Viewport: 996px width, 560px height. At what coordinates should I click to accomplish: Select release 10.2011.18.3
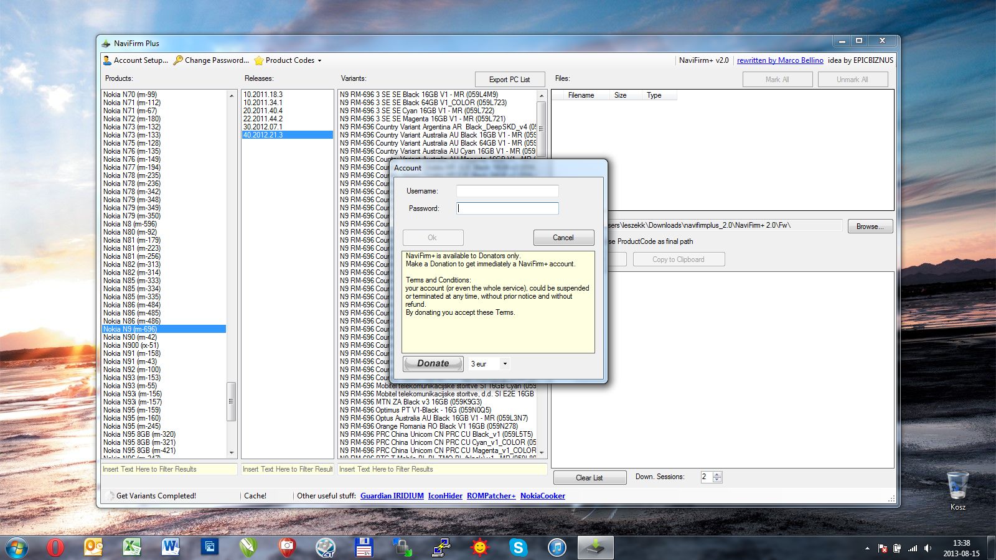point(288,95)
